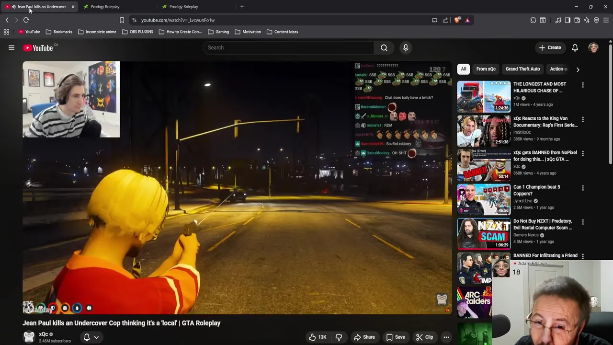The width and height of the screenshot is (613, 345).
Task: Open options menu for Do Not Buy NZXT video
Action: [583, 222]
